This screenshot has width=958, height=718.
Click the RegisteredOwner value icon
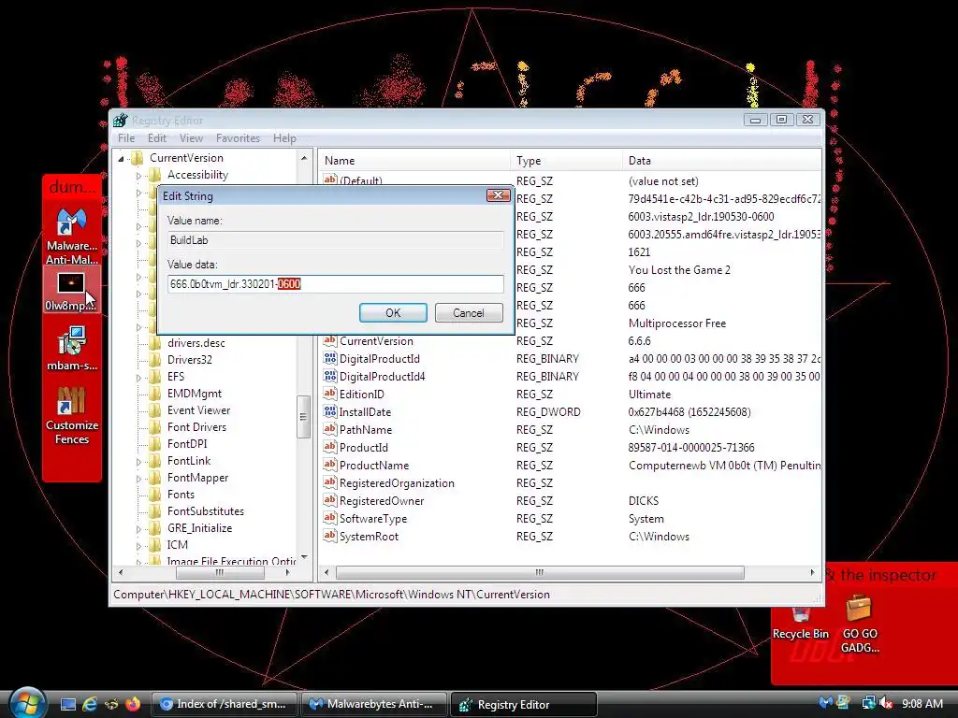[330, 500]
